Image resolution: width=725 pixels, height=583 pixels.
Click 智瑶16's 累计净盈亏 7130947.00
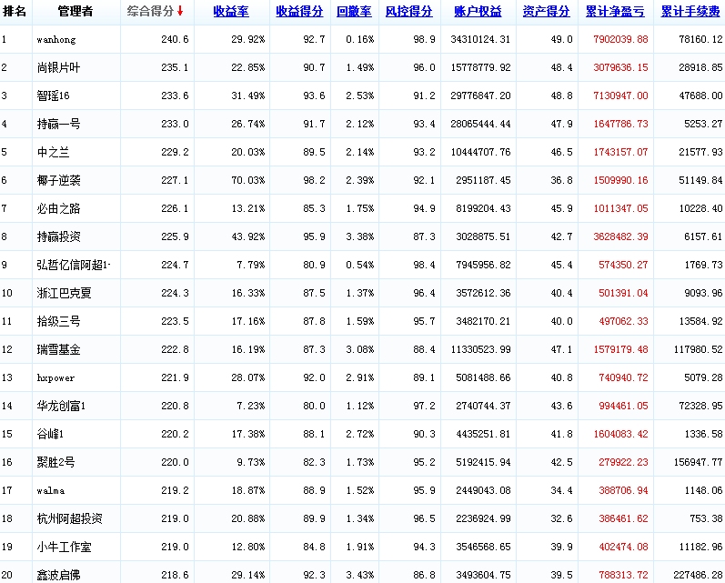(620, 95)
